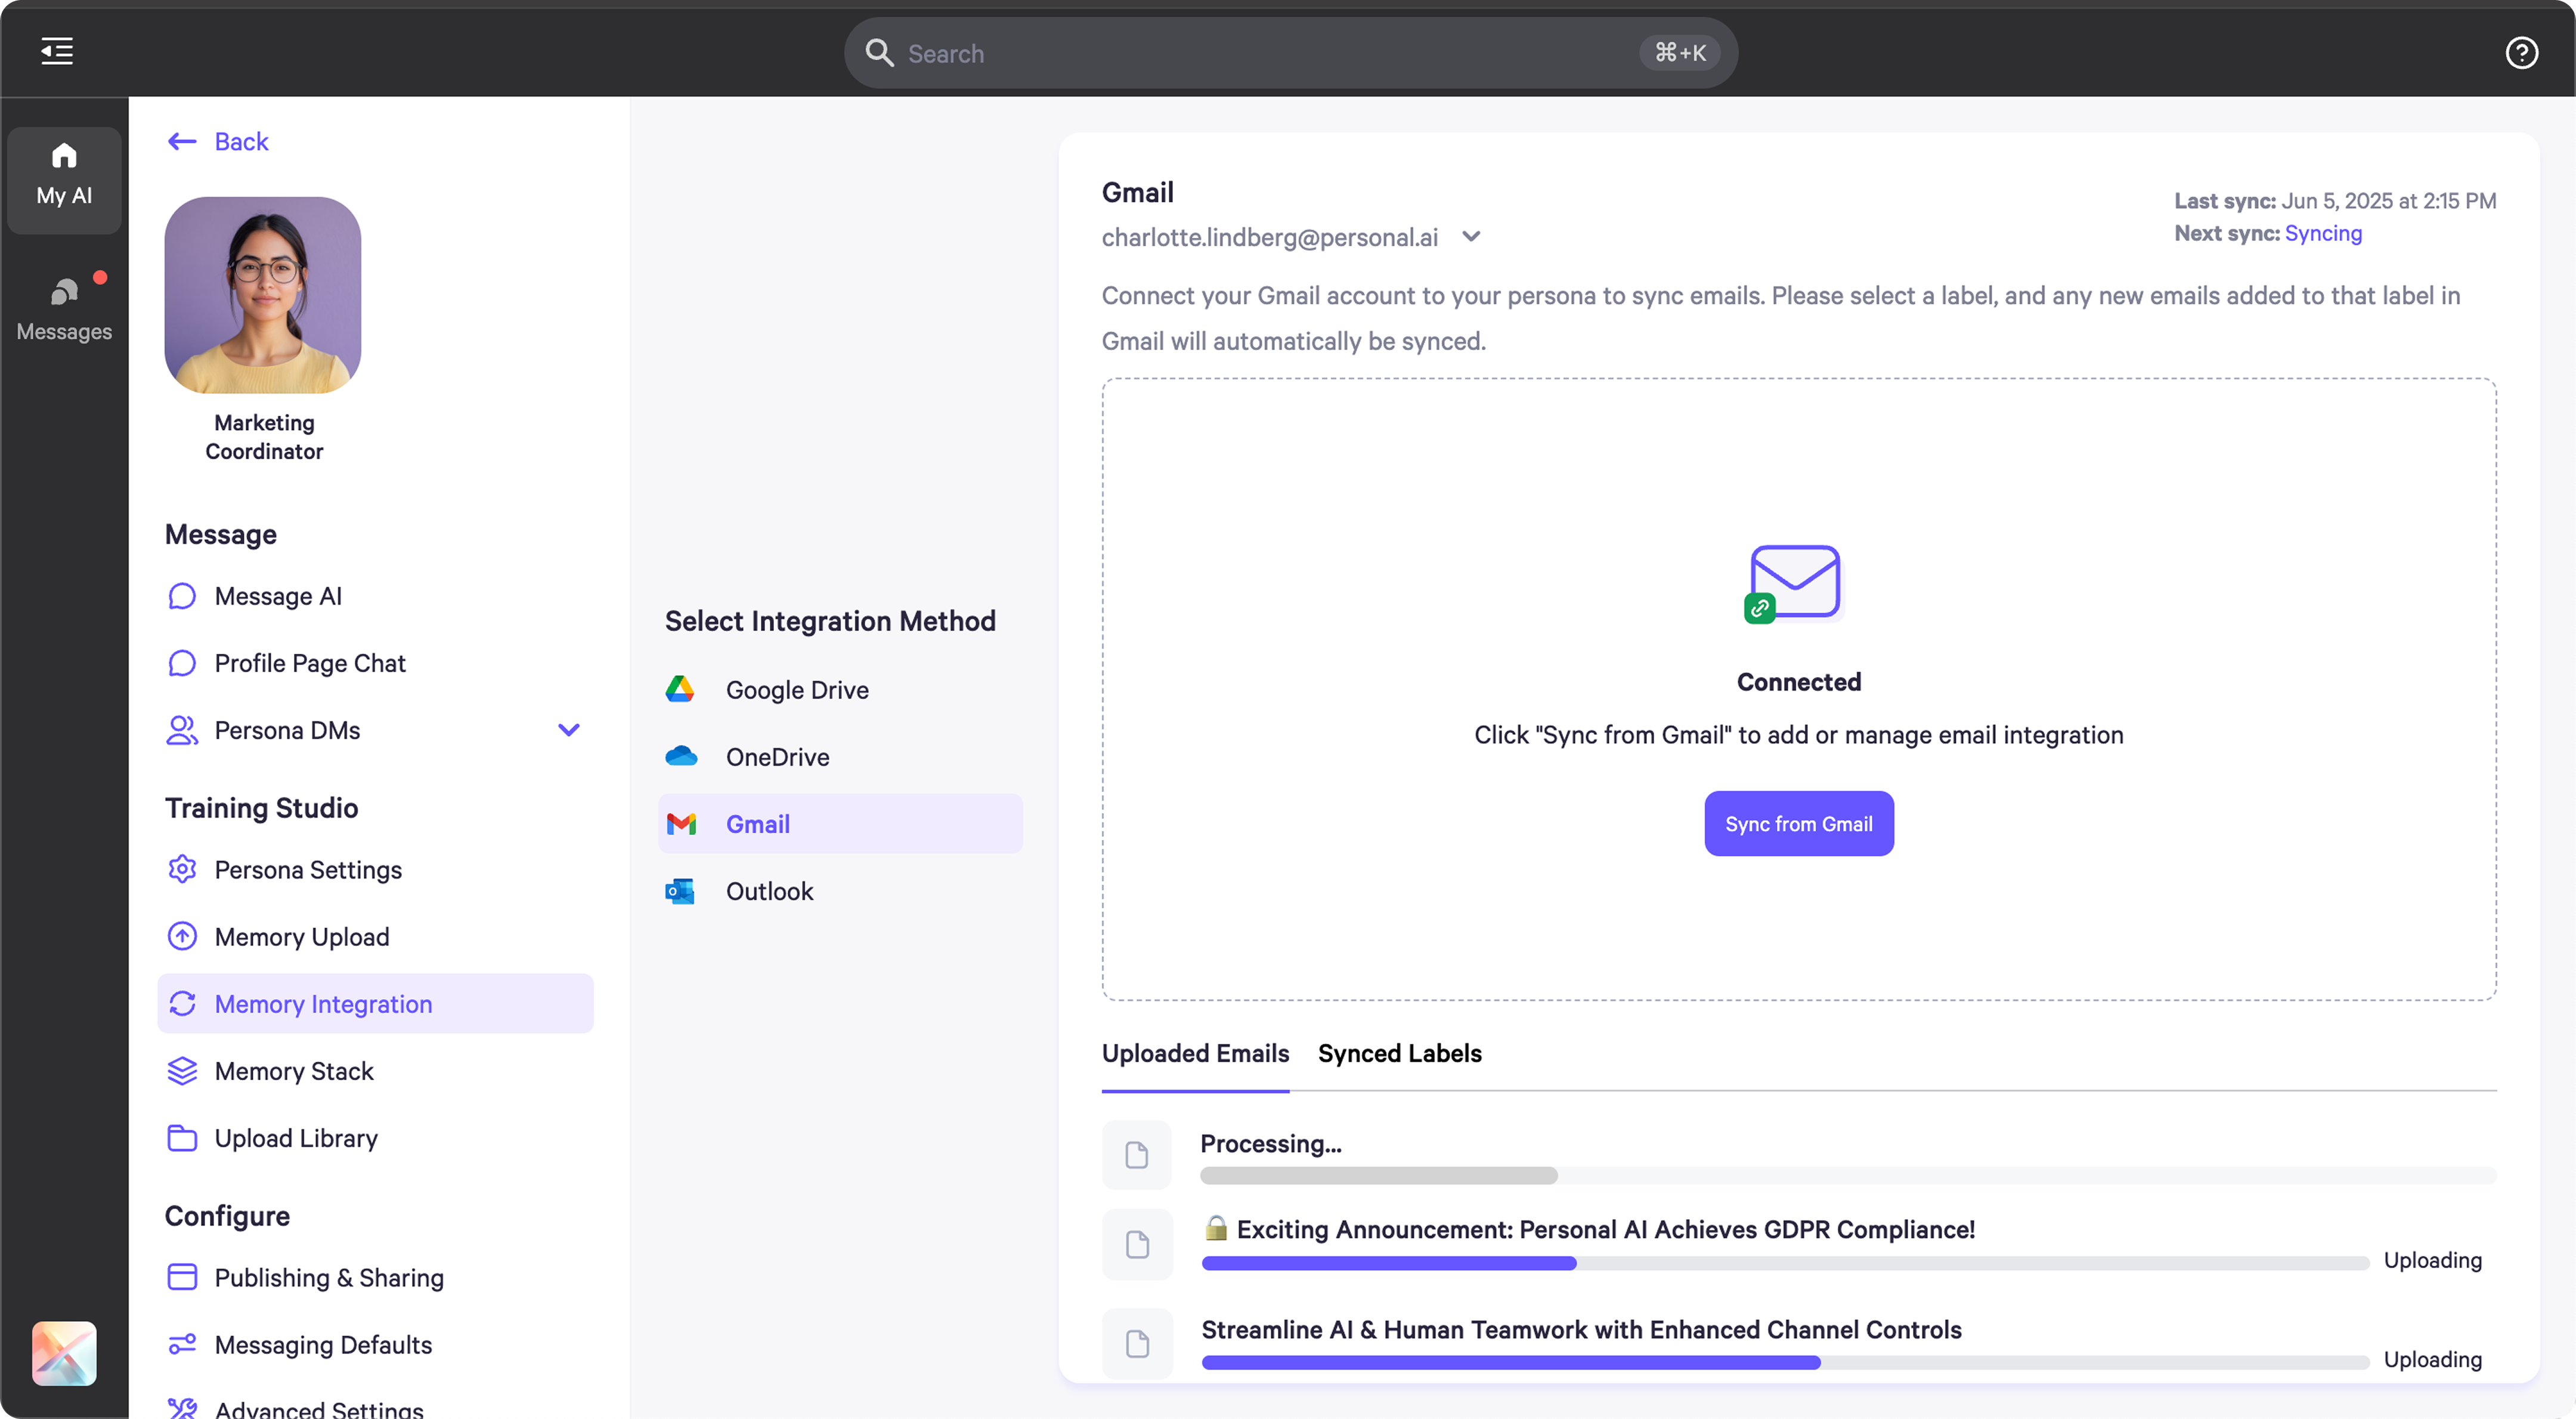
Task: Open the charlotte.lindberg@personal.ai account dropdown
Action: [1471, 236]
